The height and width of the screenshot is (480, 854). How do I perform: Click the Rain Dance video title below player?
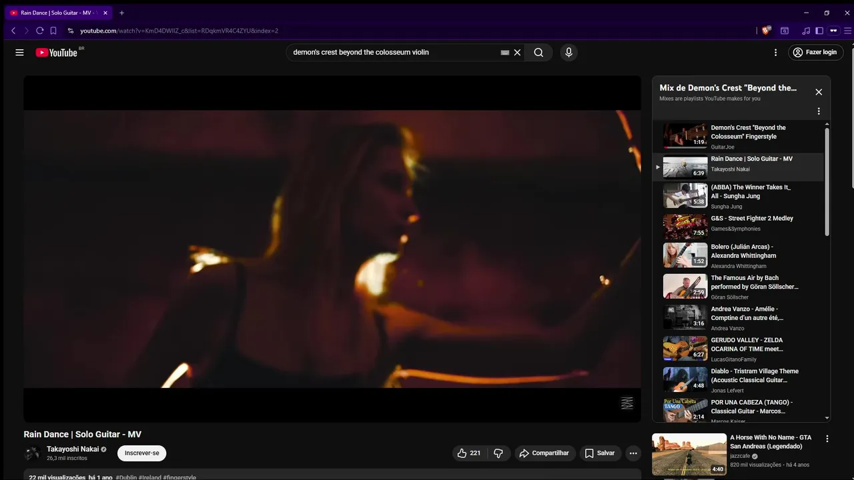tap(83, 435)
